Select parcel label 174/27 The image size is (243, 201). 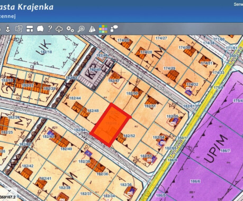(161, 38)
